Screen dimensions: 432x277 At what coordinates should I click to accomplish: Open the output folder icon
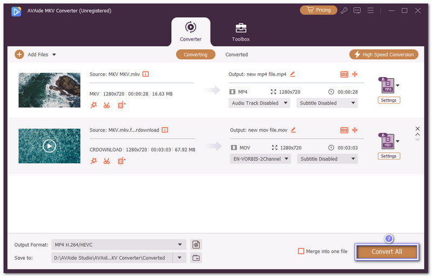tap(196, 258)
